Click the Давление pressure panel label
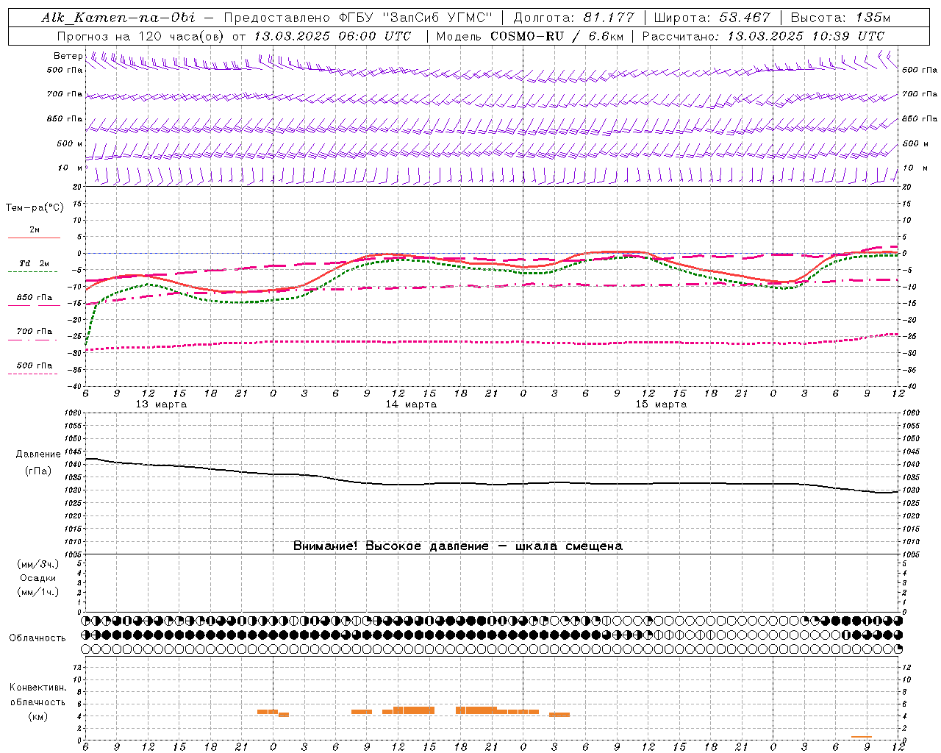 38,454
